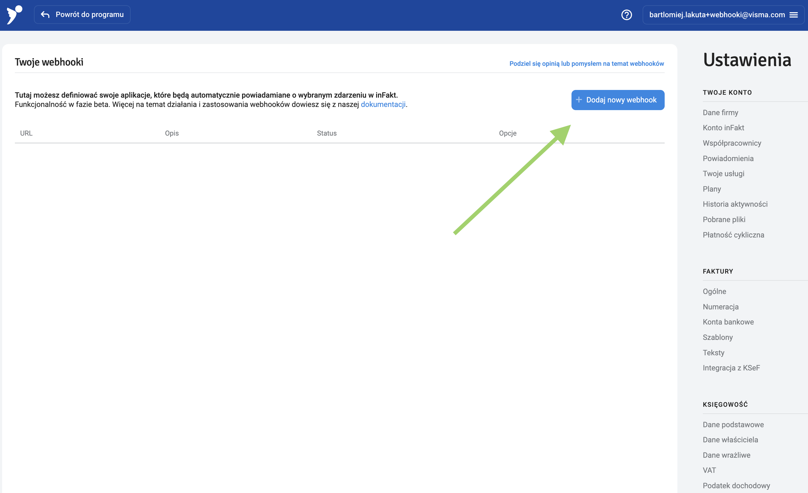Go to Płatność cykliczna

click(733, 235)
